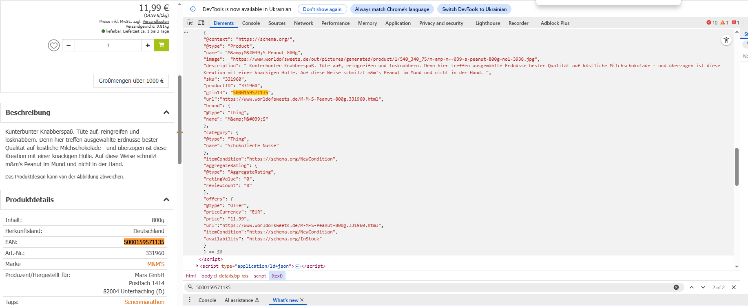Click the inspect element picker icon
The height and width of the screenshot is (306, 748).
coord(190,23)
